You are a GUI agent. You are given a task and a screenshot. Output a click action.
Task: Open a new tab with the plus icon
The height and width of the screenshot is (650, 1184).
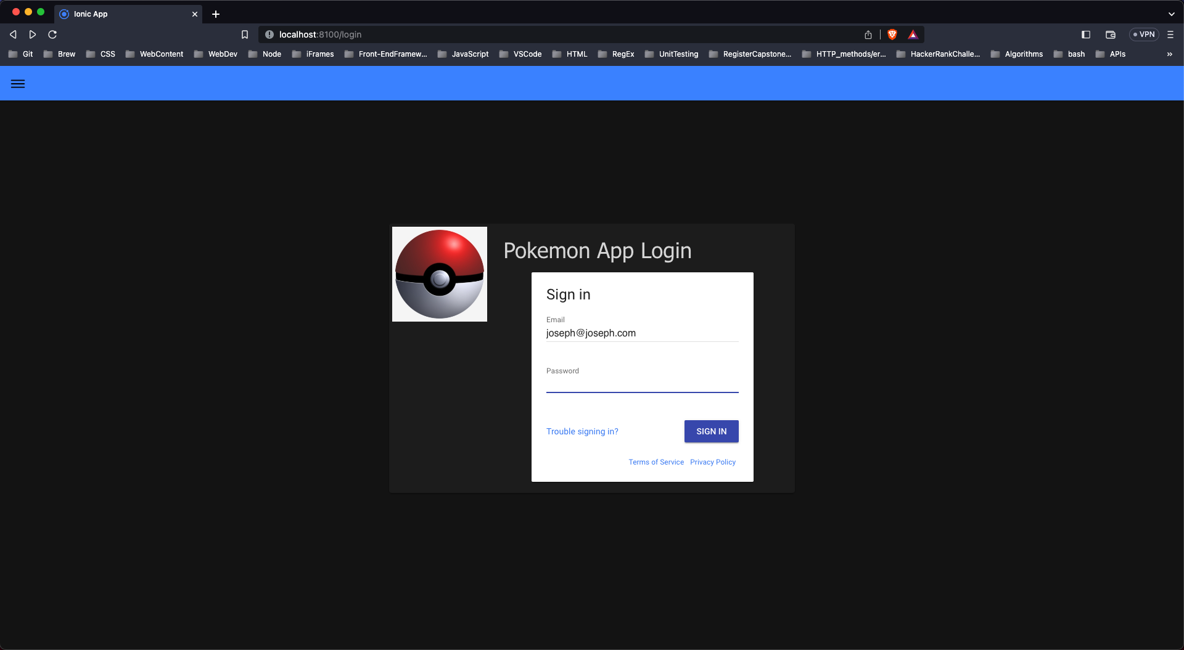pyautogui.click(x=216, y=14)
